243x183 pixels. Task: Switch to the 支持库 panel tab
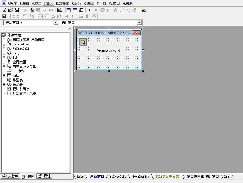11,176
